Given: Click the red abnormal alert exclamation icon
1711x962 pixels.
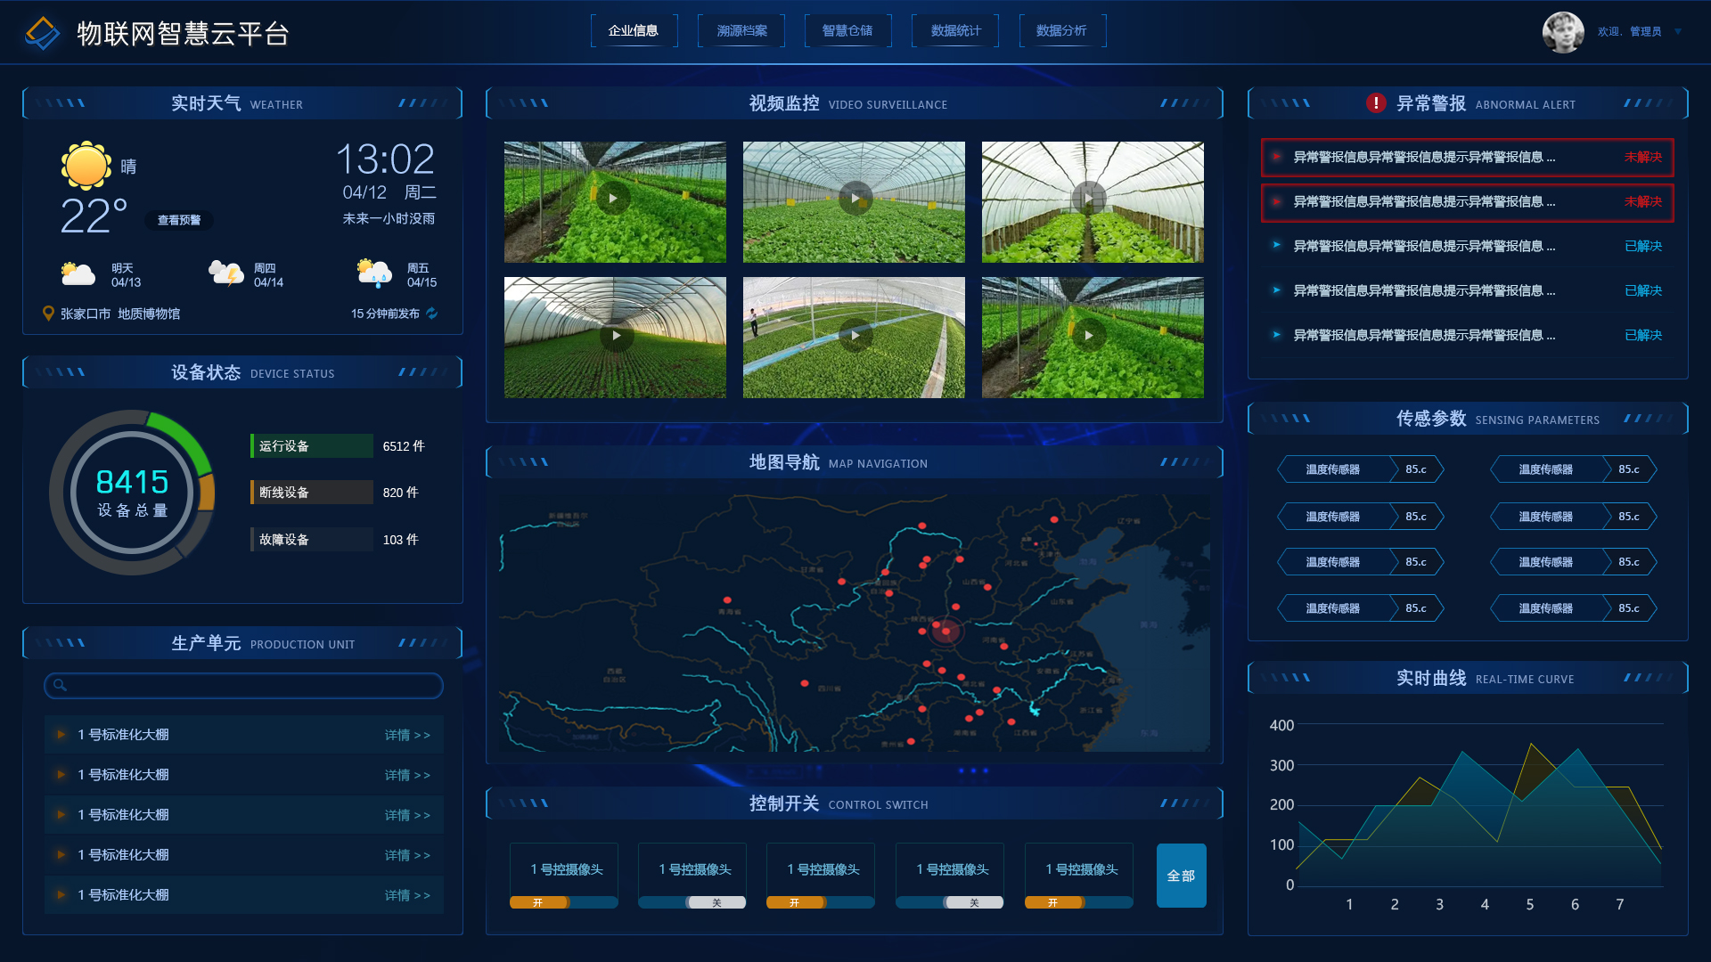Looking at the screenshot, I should tap(1376, 103).
